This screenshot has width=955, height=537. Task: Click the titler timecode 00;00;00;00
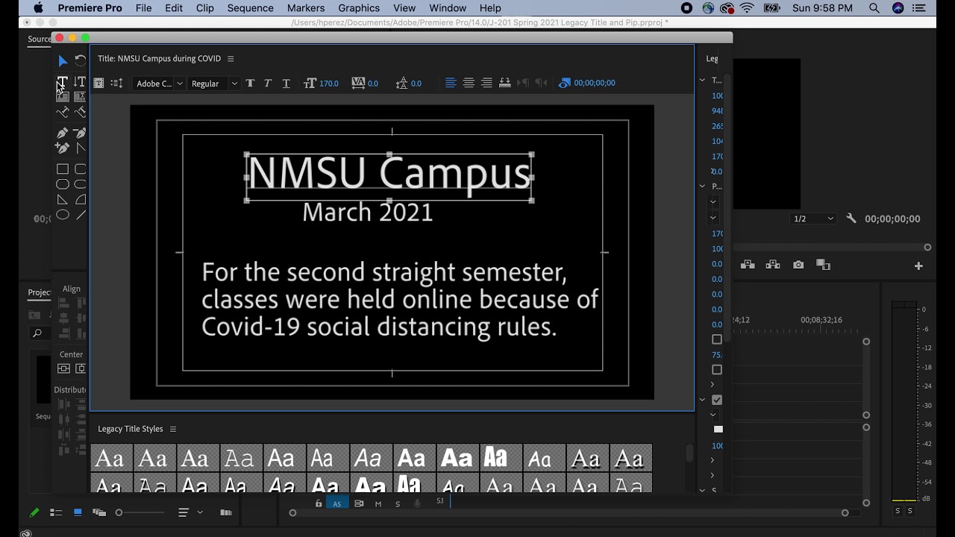pos(595,83)
